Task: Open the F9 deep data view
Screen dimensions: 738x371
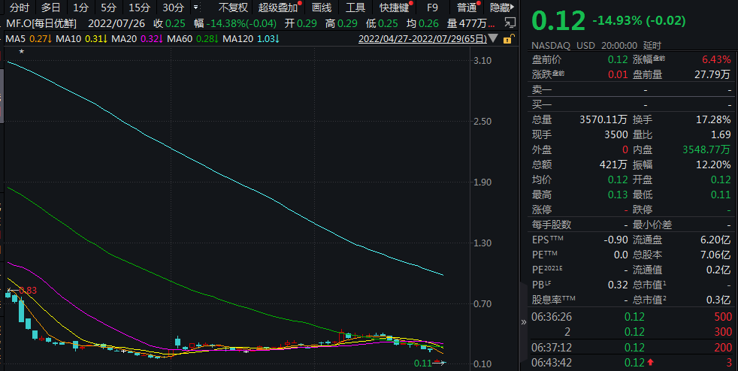Action: click(432, 8)
